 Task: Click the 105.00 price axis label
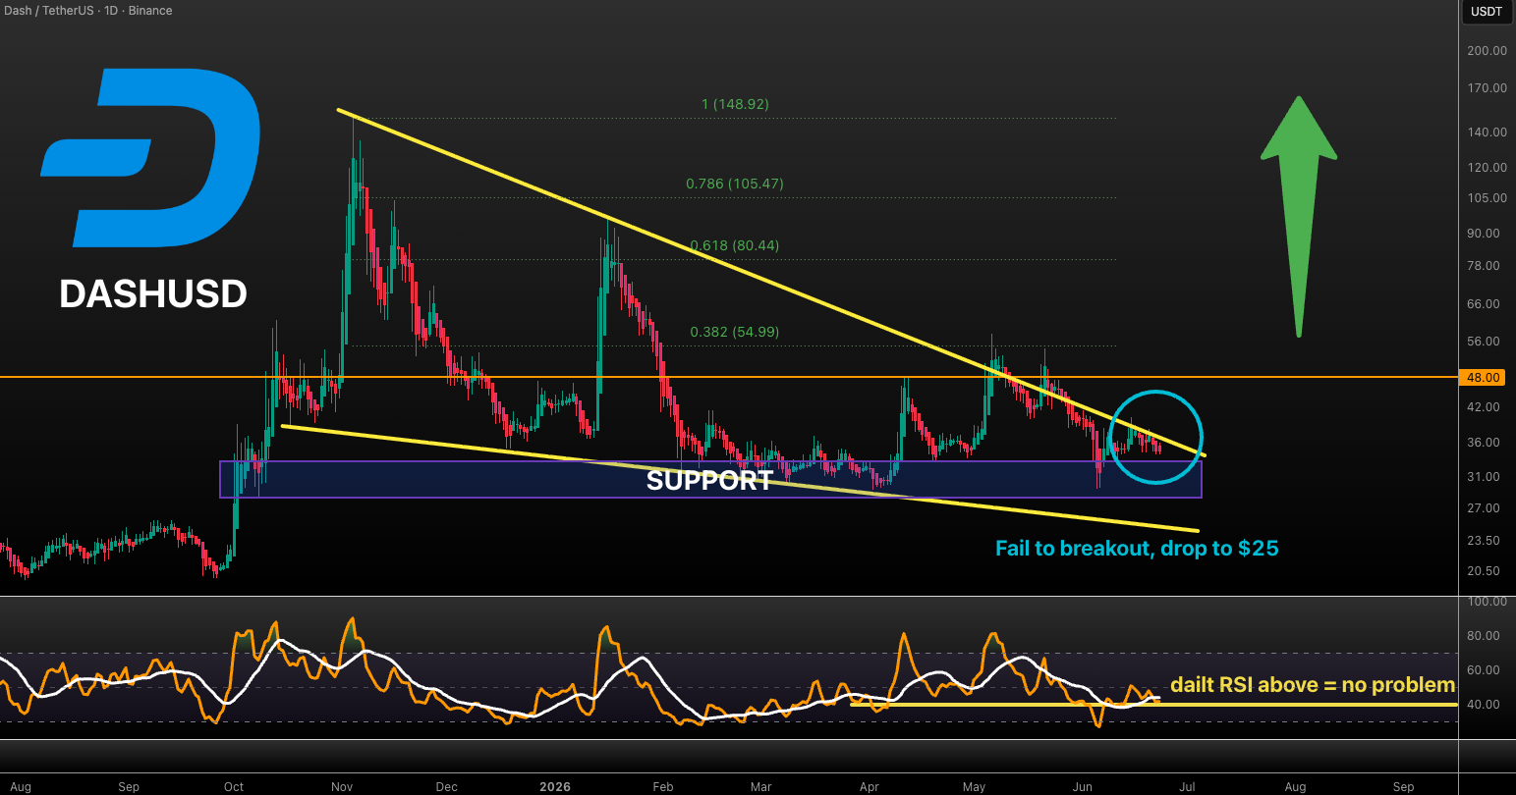point(1488,198)
